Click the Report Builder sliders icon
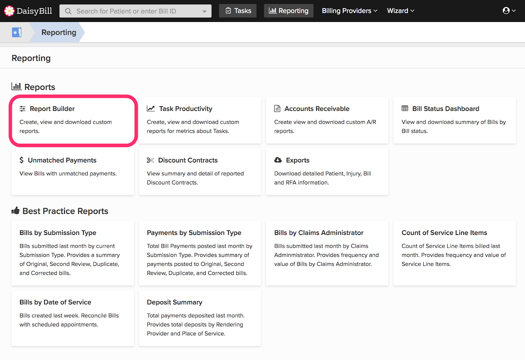 point(23,109)
